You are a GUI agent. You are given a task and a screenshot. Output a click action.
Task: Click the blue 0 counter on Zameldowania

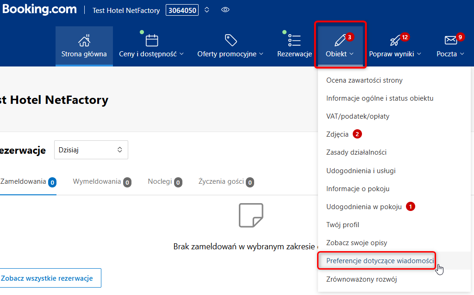point(52,182)
